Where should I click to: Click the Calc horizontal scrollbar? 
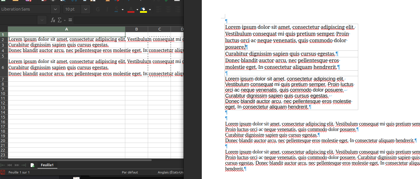pyautogui.click(x=76, y=160)
